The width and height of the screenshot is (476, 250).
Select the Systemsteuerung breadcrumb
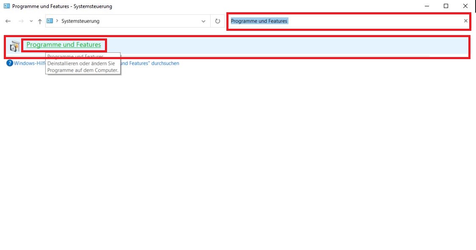click(x=80, y=21)
